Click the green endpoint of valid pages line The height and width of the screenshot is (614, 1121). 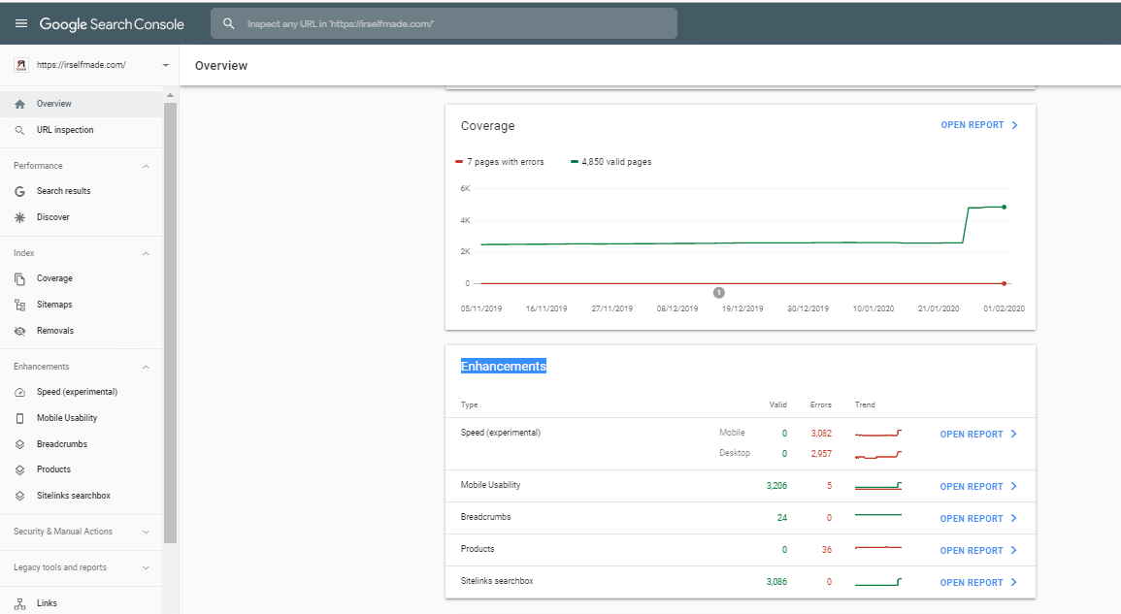(1005, 208)
